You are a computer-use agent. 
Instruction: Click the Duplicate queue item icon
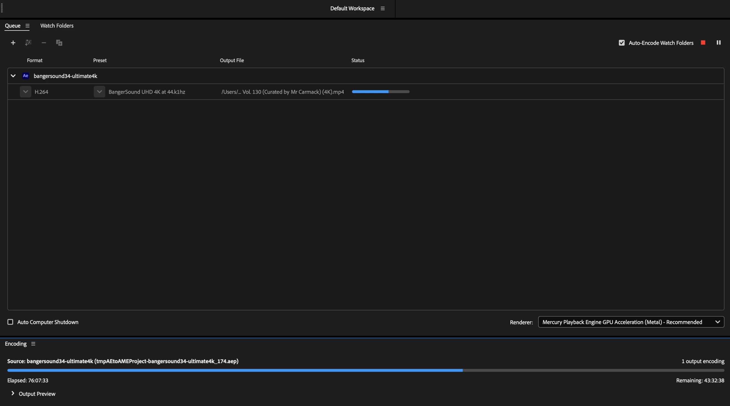pos(59,43)
